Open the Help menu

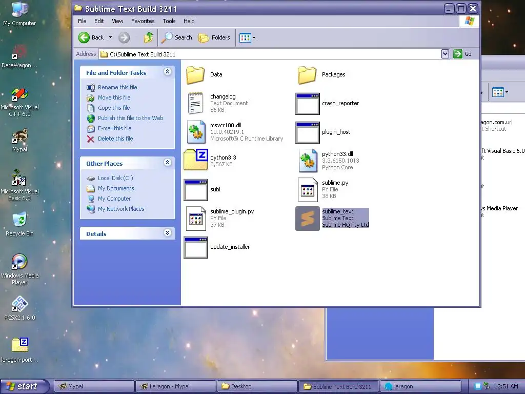(189, 21)
